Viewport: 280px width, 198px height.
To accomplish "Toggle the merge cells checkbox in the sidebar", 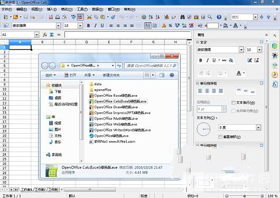I will click(233, 111).
